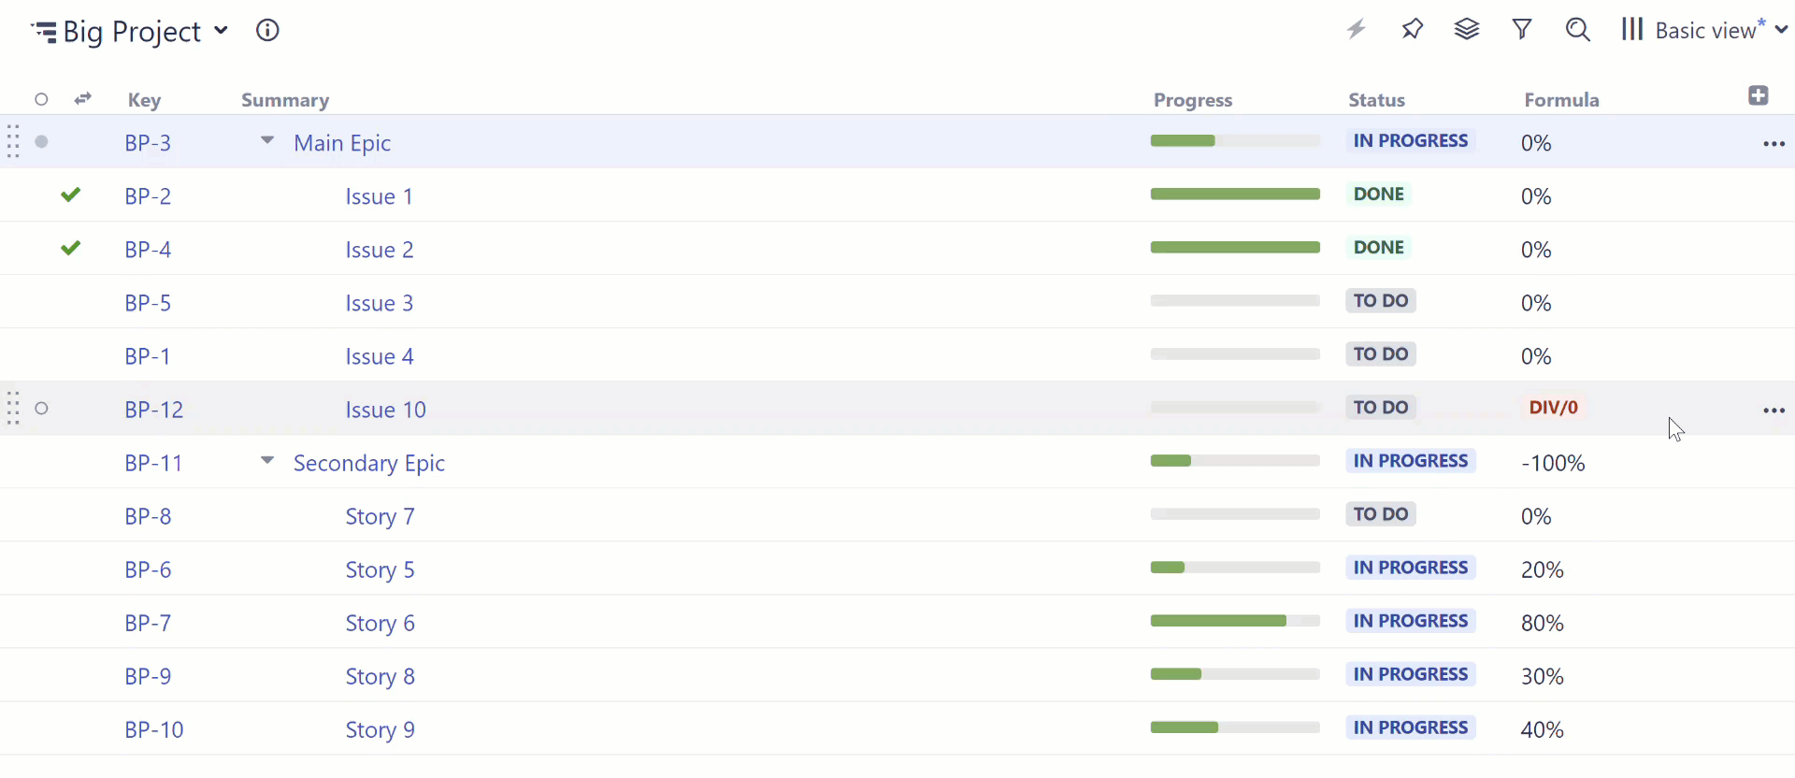The image size is (1795, 778).
Task: Collapse the Main Epic row
Action: tap(267, 139)
